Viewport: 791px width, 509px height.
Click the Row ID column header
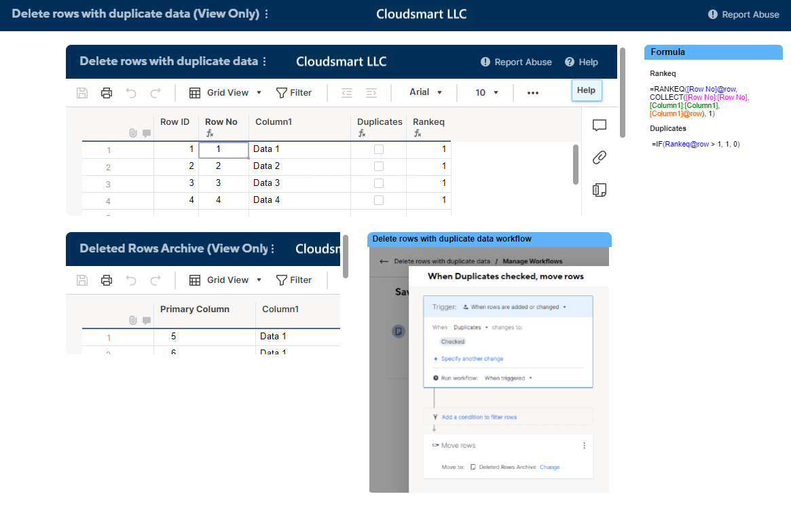click(x=174, y=122)
